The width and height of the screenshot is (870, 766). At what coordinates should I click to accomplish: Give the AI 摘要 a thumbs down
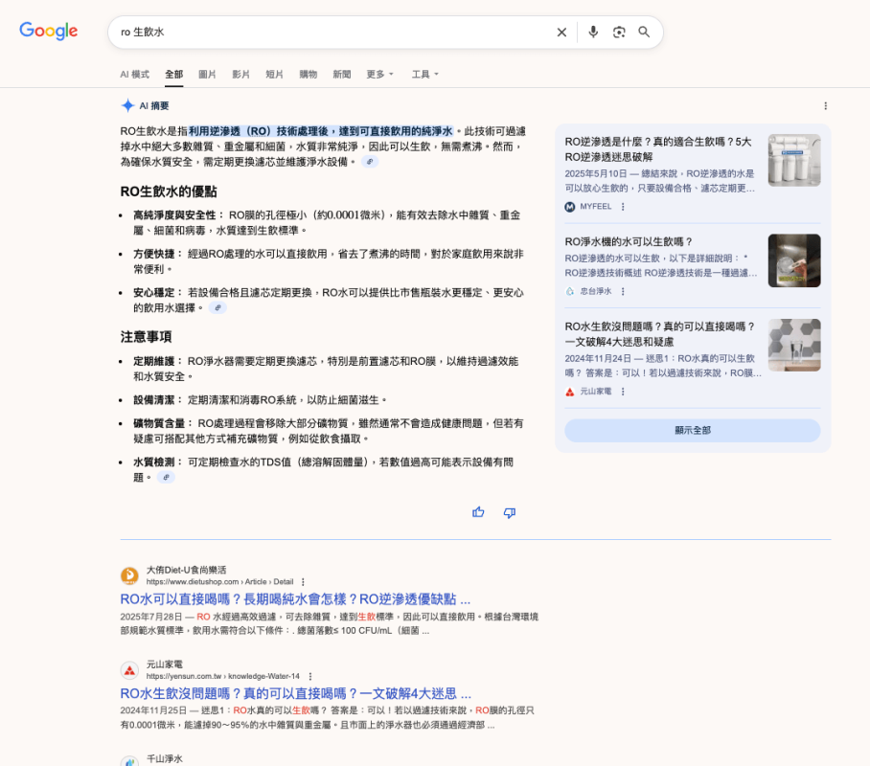pos(509,512)
